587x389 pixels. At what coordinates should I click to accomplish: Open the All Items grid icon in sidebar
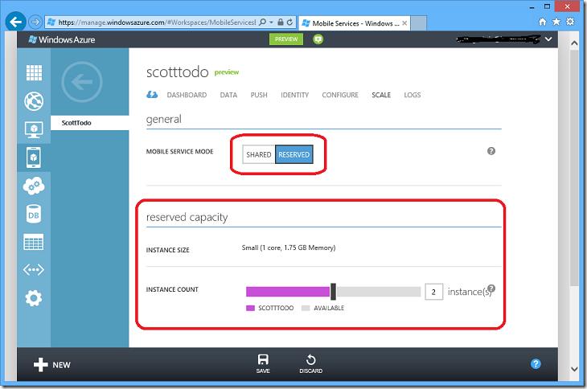tap(34, 72)
